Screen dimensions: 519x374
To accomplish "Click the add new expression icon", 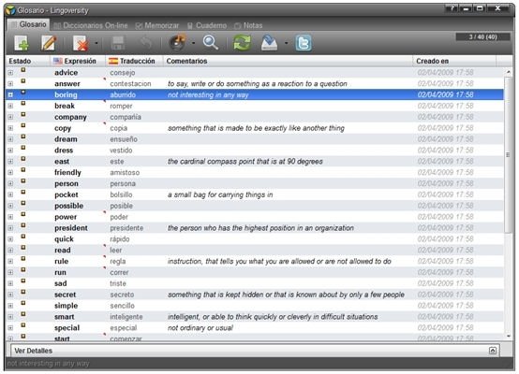I will (x=22, y=43).
